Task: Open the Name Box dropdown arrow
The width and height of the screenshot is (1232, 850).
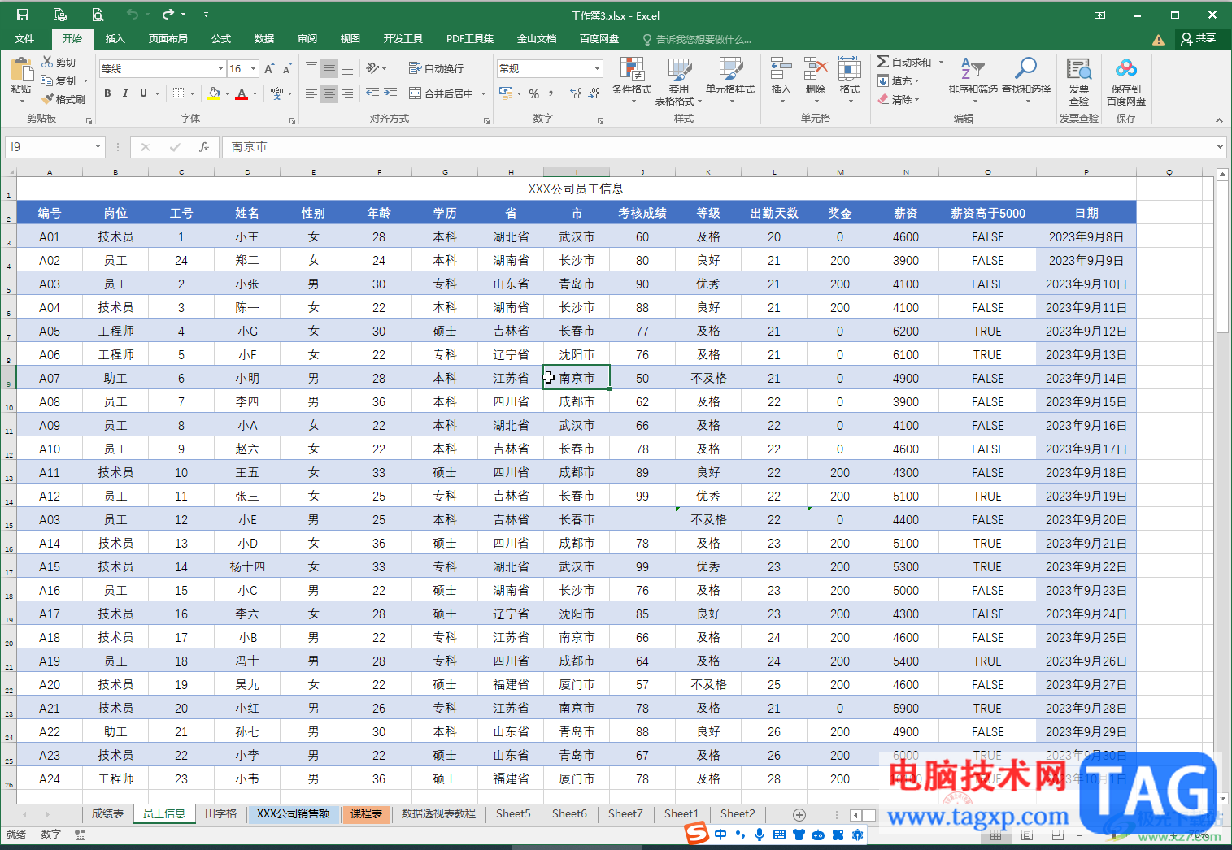Action: pos(98,147)
